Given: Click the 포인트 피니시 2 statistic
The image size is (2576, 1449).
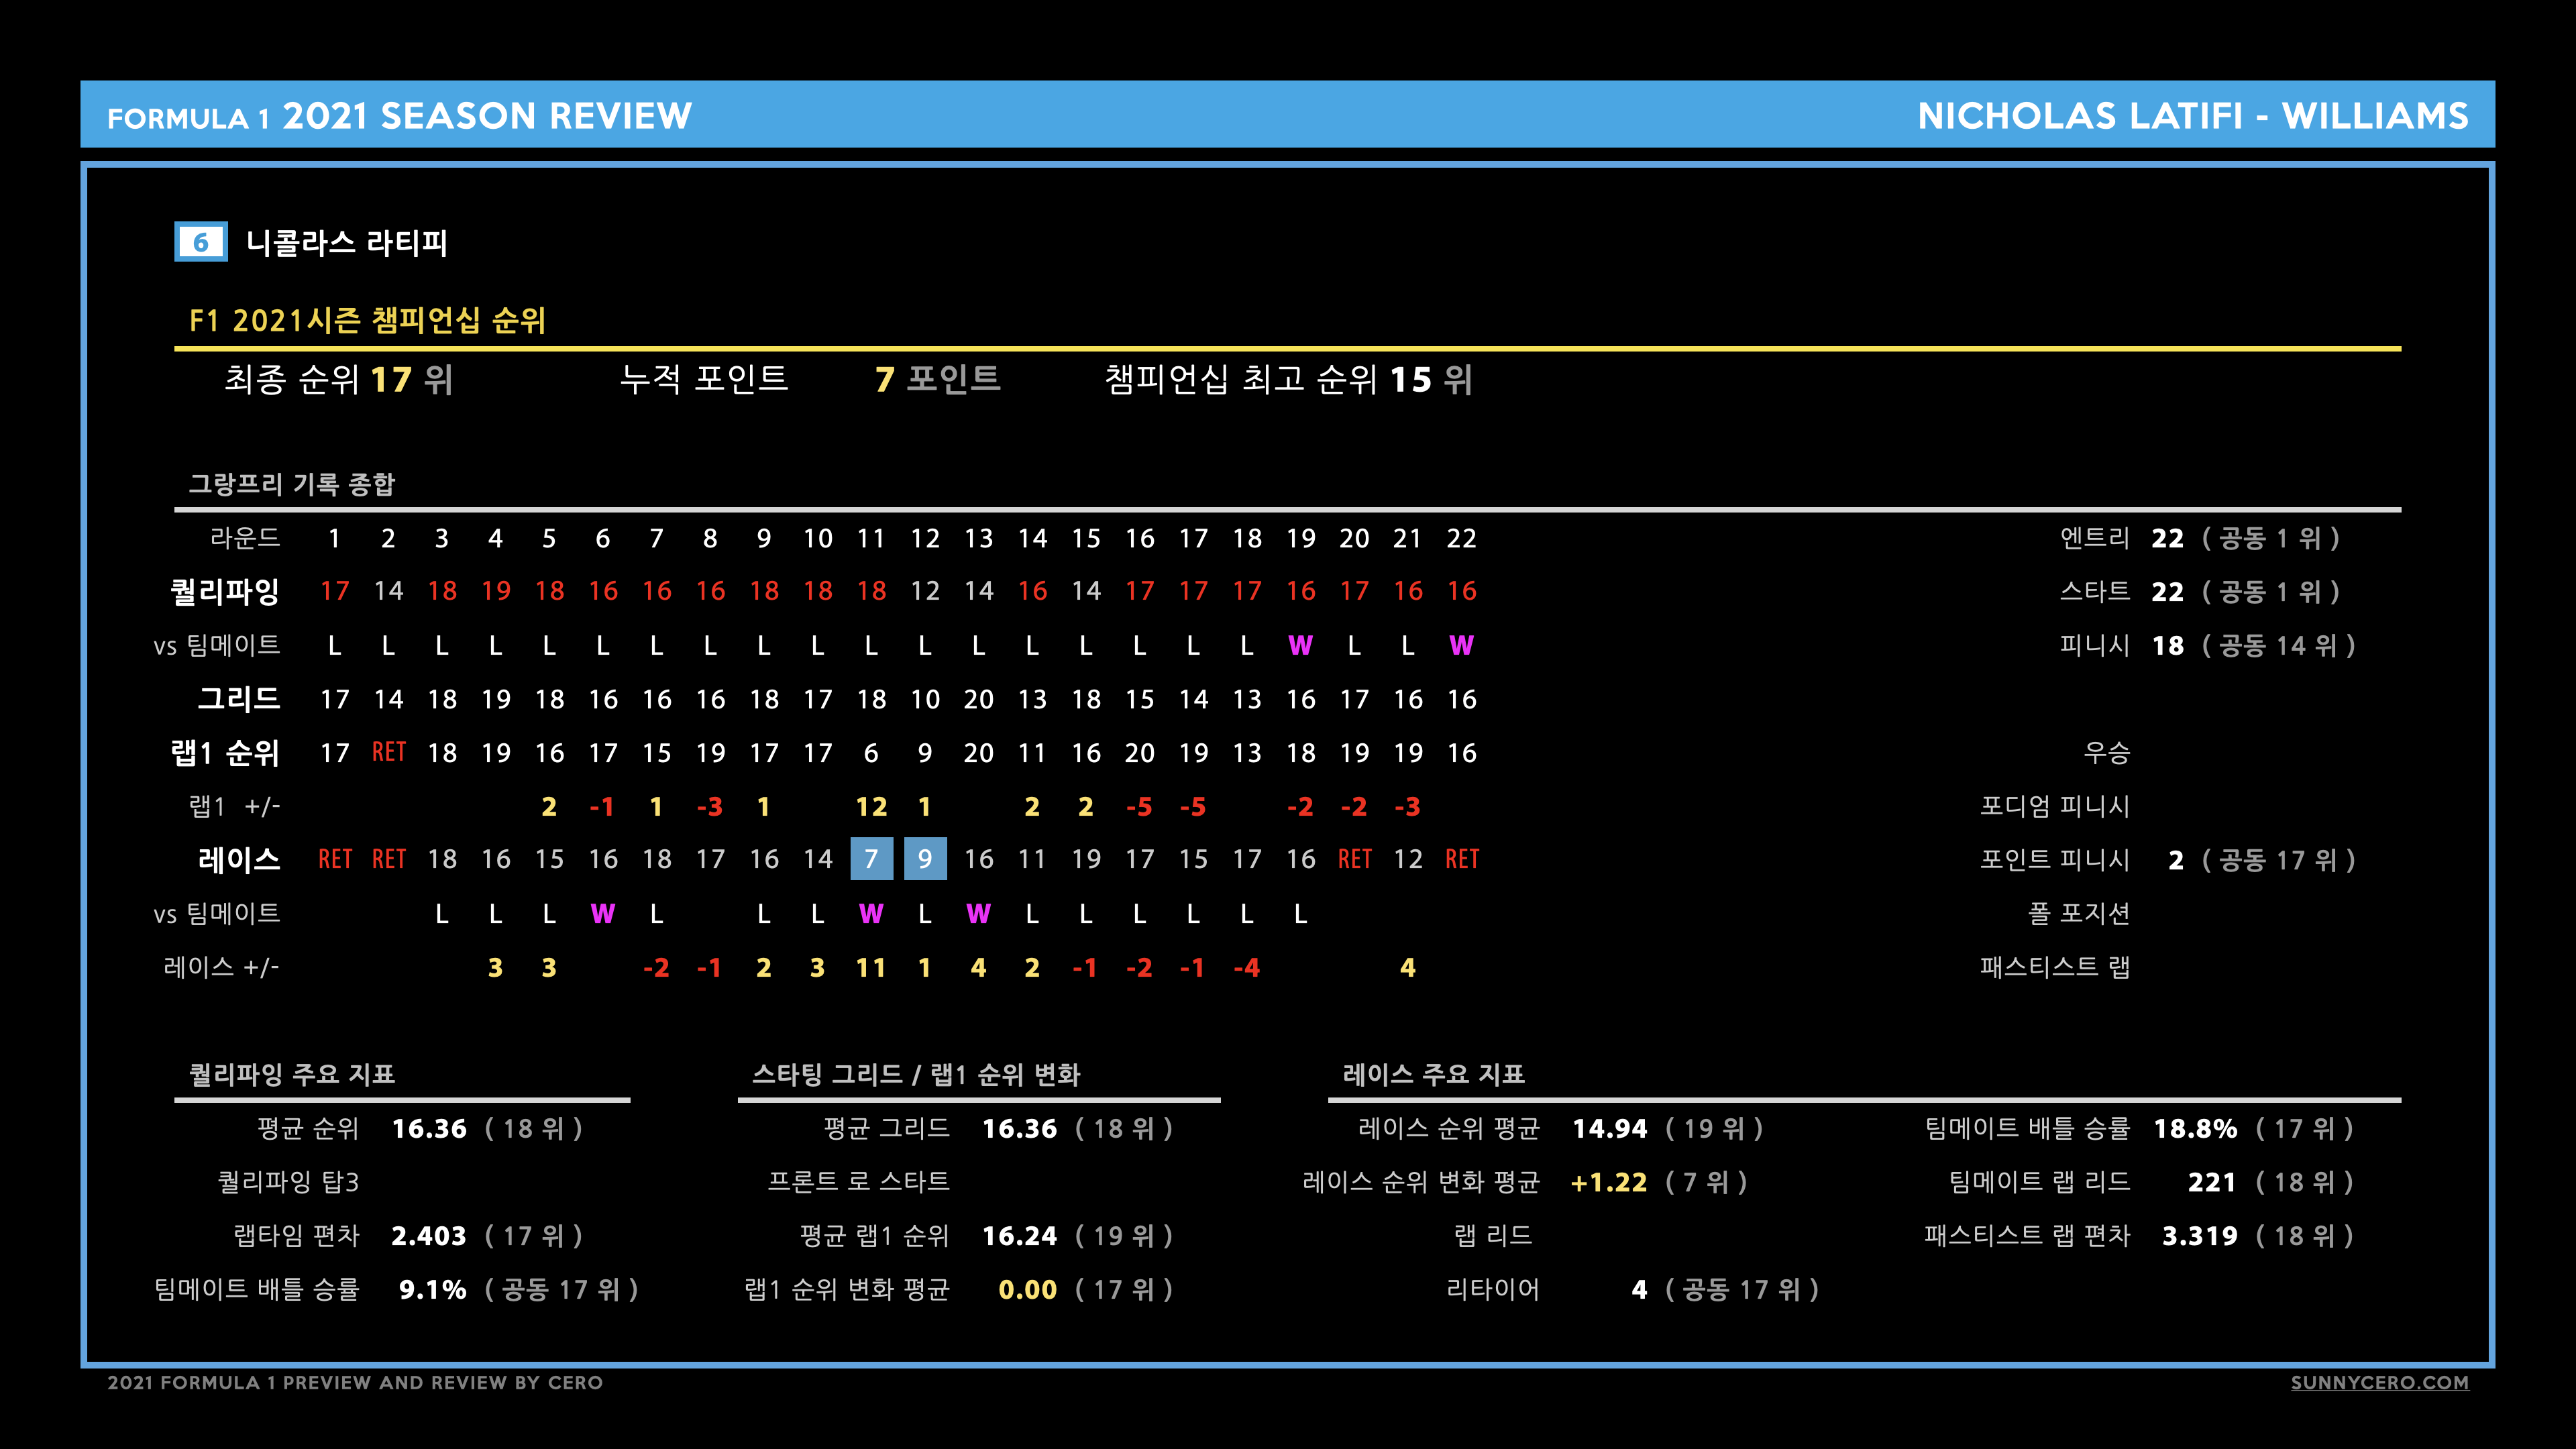Looking at the screenshot, I should (2168, 859).
